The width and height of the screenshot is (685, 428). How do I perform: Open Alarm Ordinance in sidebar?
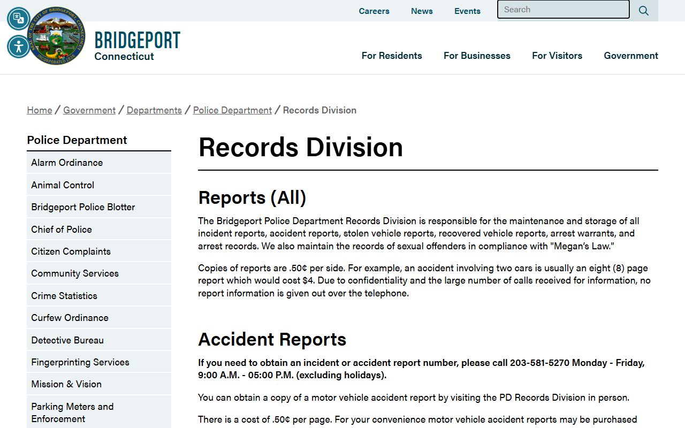[67, 163]
